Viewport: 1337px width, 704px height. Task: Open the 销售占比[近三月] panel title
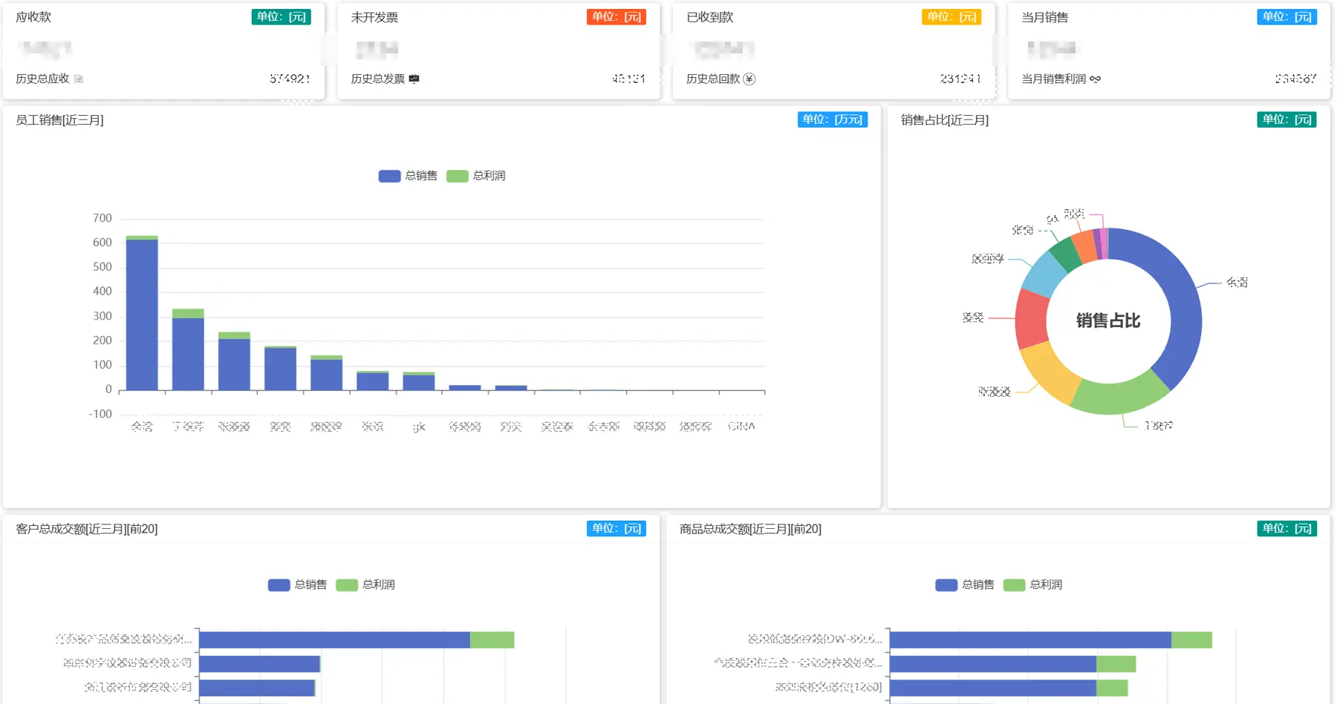(x=944, y=119)
